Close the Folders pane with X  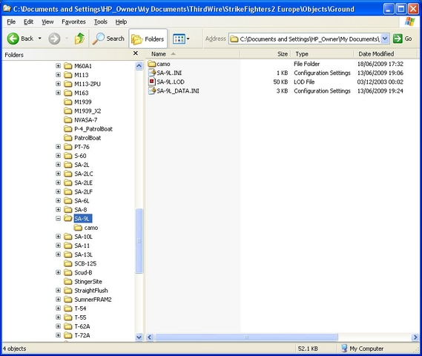136,53
